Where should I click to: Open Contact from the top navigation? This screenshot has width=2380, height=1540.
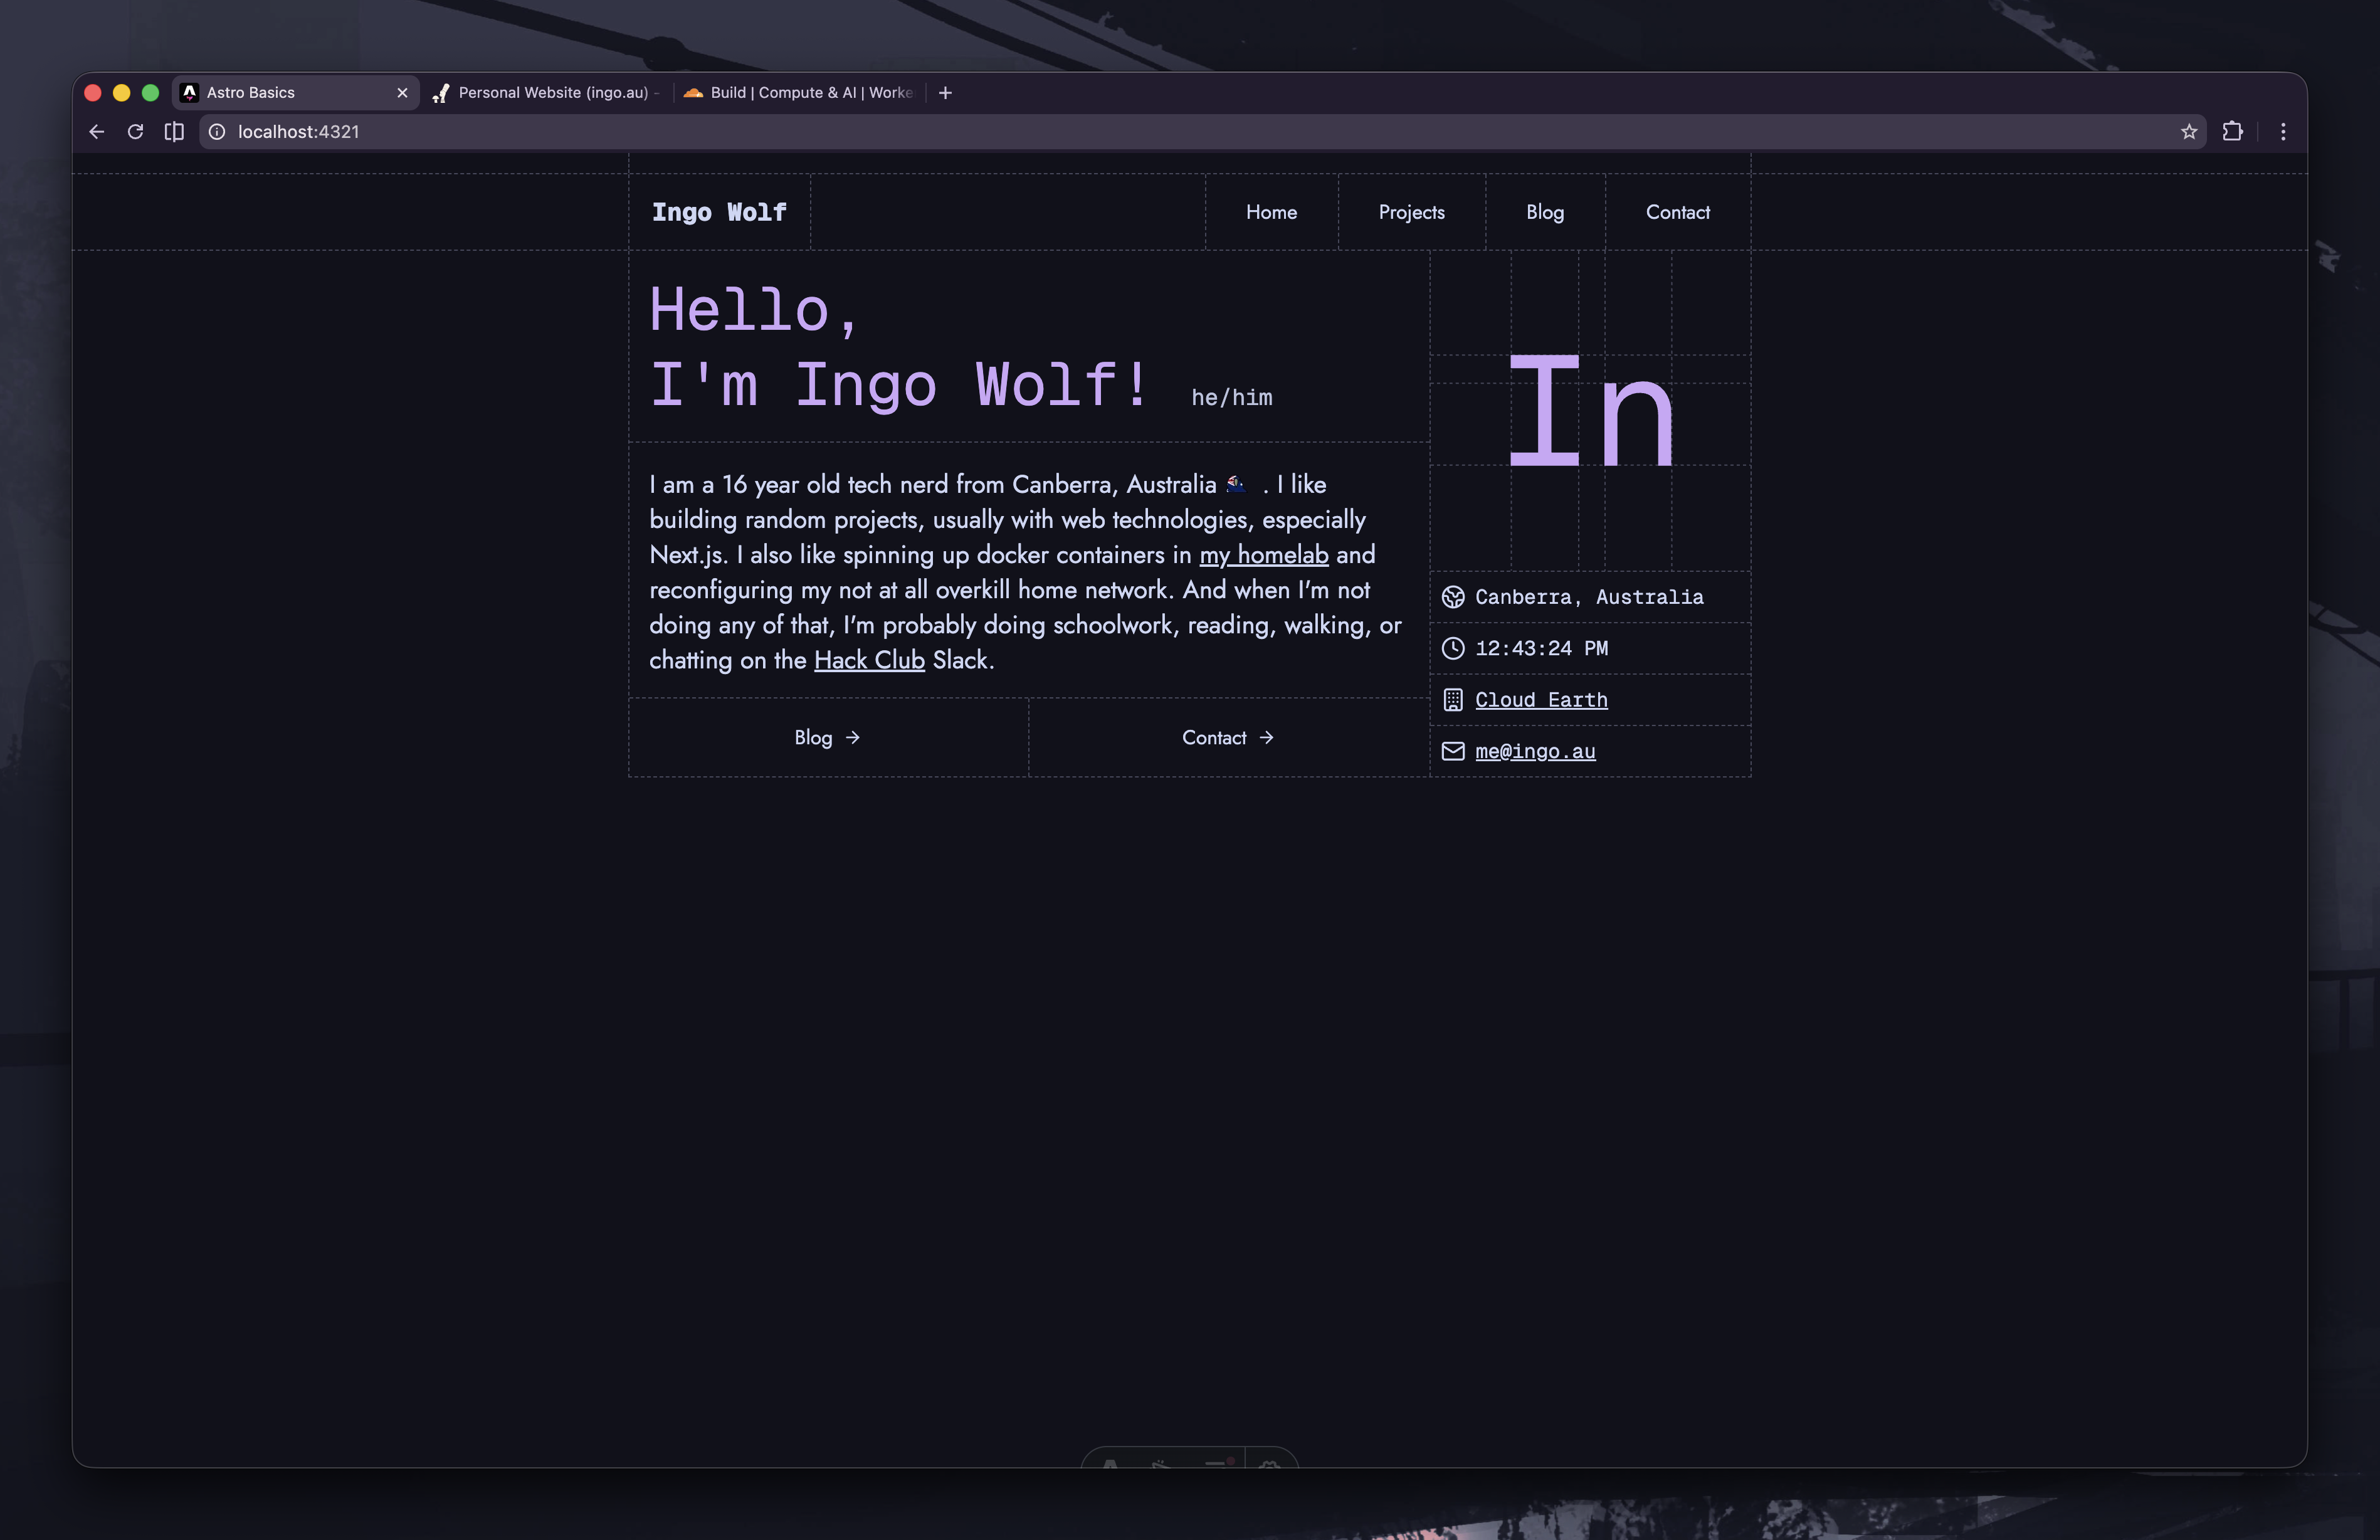(x=1677, y=212)
